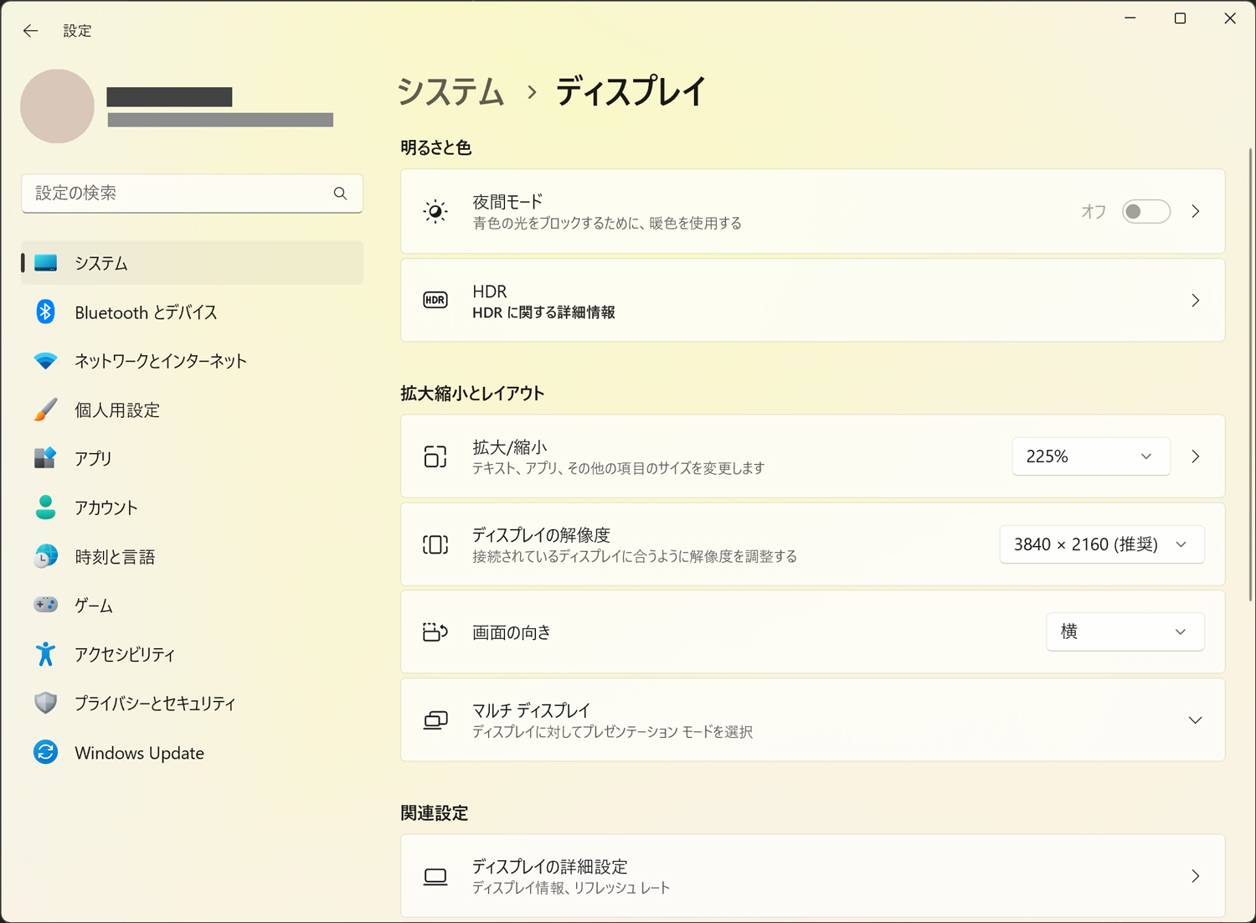Click the network Wi-Fi icon in sidebar

(x=45, y=361)
